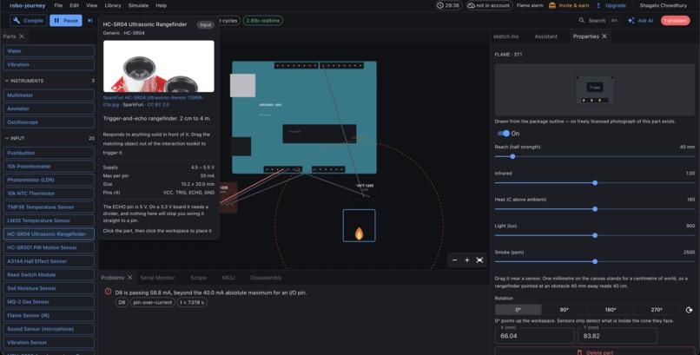Close the Parts panel tab
The height and width of the screenshot is (355, 700).
[x=22, y=36]
